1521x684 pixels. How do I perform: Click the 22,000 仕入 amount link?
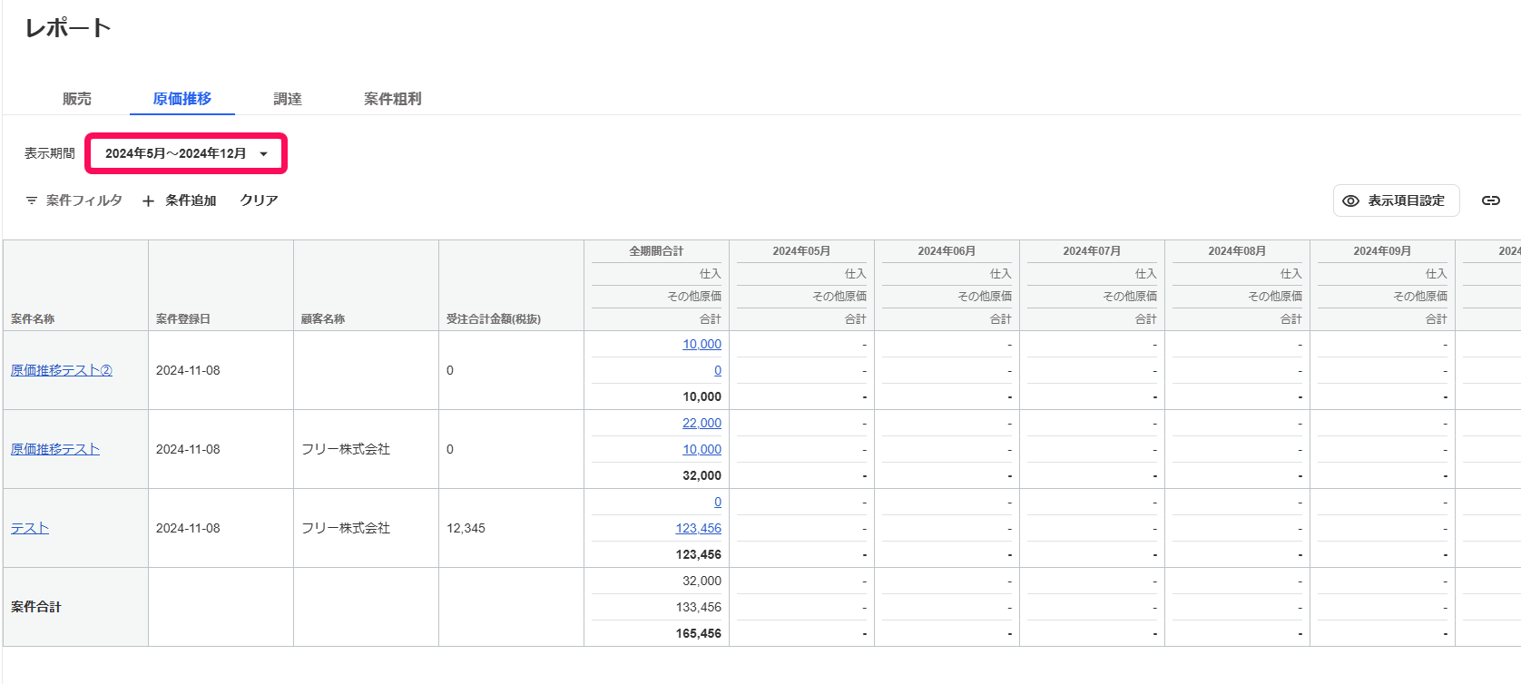[x=702, y=423]
